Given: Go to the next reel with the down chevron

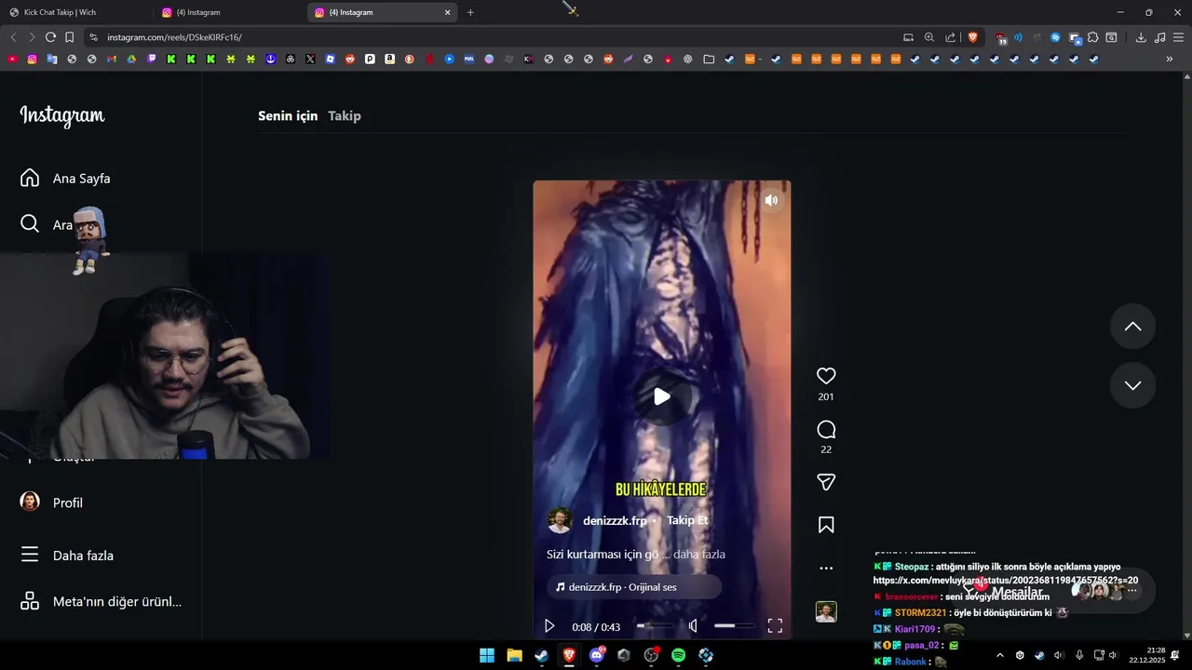Looking at the screenshot, I should coord(1132,385).
